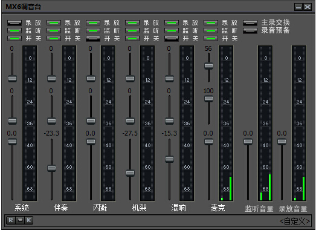
Task: Toggle 监听 for the 系统 channel
Action: point(15,31)
